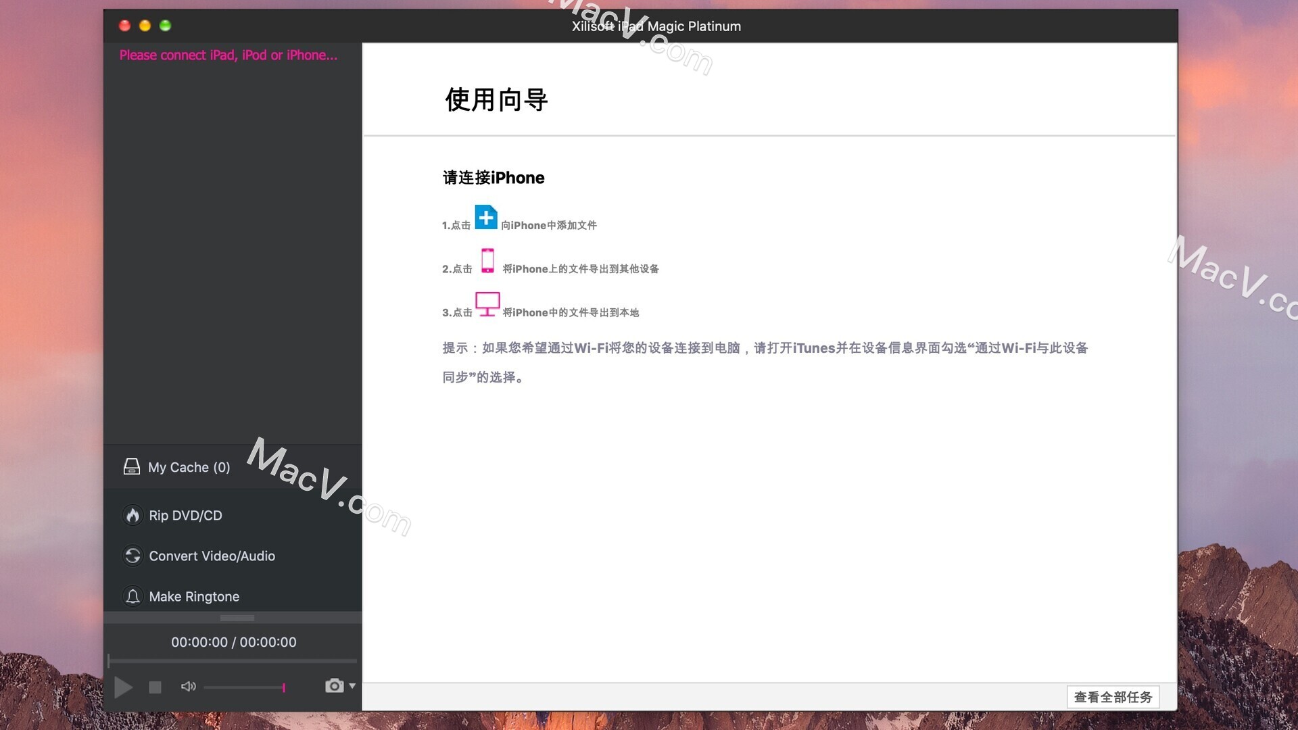Click the 向iPhone中添加文件 step text
Image resolution: width=1298 pixels, height=730 pixels.
click(x=549, y=225)
